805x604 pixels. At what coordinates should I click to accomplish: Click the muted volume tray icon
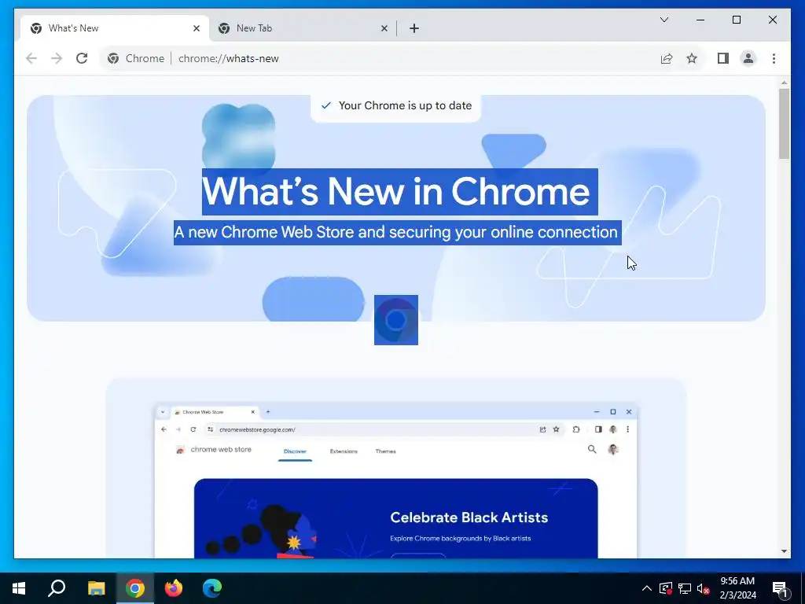coord(704,588)
